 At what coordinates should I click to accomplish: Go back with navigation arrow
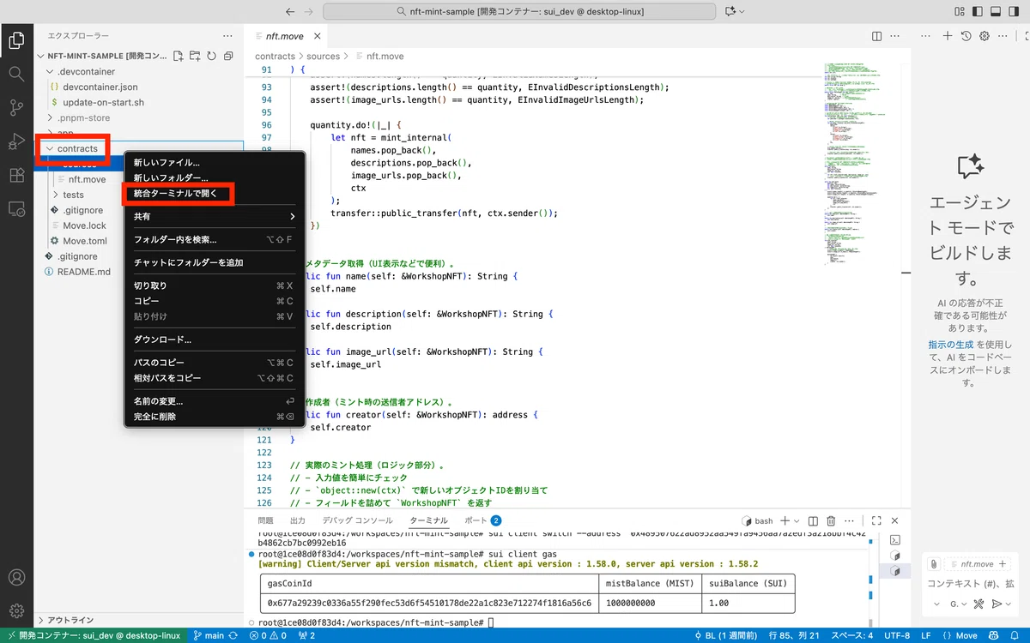289,12
